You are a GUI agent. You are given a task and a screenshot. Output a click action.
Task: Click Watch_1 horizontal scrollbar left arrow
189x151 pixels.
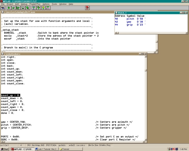coord(116,33)
